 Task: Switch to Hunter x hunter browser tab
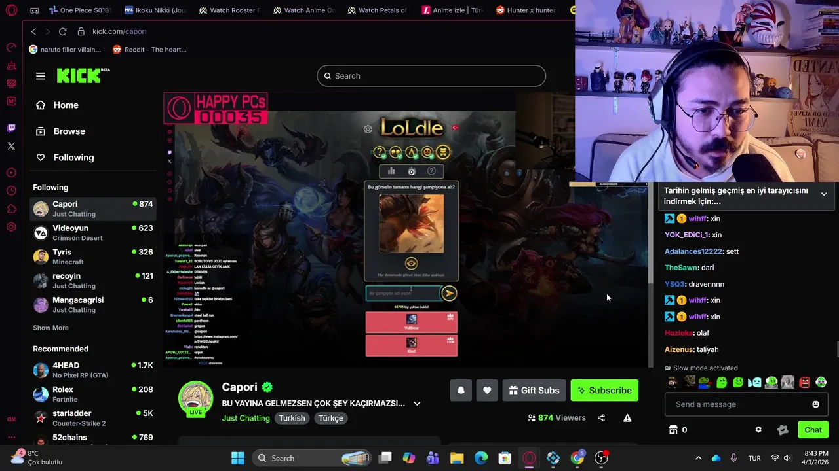click(x=528, y=10)
